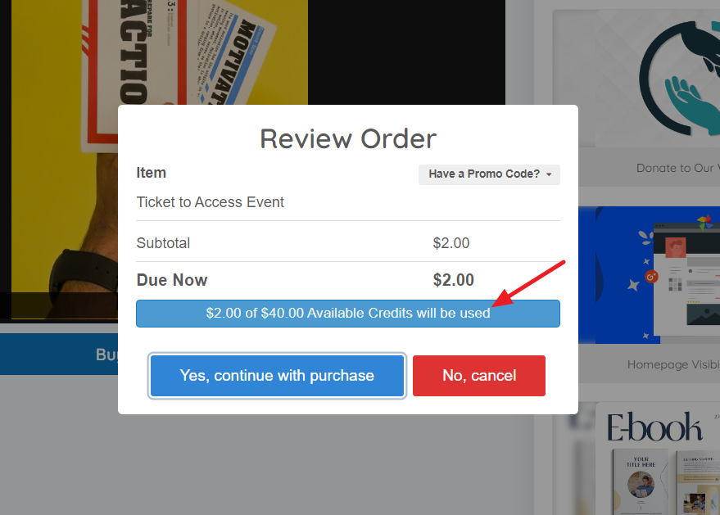Expand the Have a Promo Code dropdown
This screenshot has height=515, width=720.
pos(489,174)
